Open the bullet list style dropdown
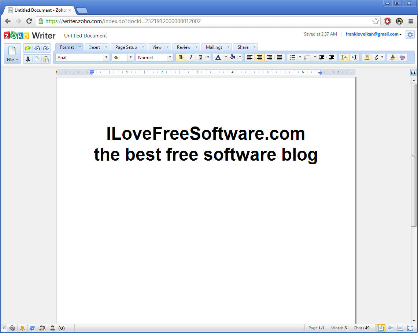The height and width of the screenshot is (333, 418). click(x=300, y=57)
